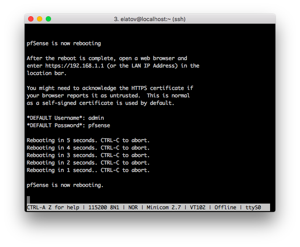The image size is (300, 247).
Task: Click the 'https://192.168.1.1' address text
Action: point(75,66)
